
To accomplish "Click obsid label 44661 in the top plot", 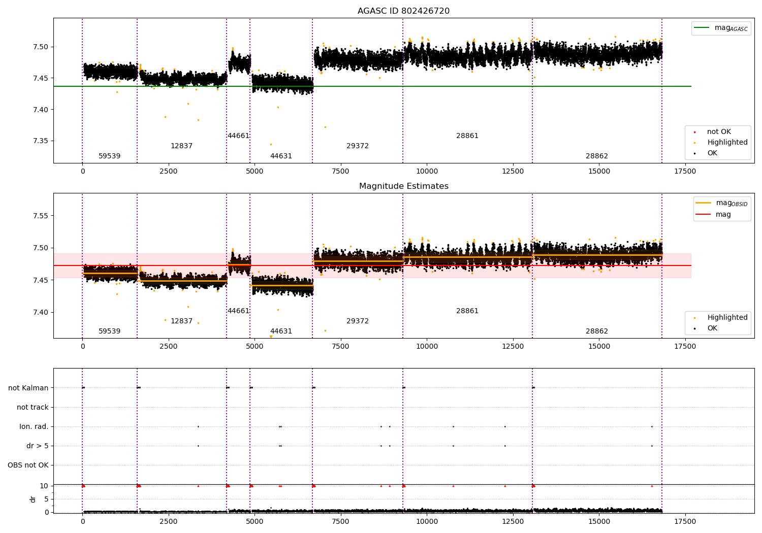I will [238, 136].
